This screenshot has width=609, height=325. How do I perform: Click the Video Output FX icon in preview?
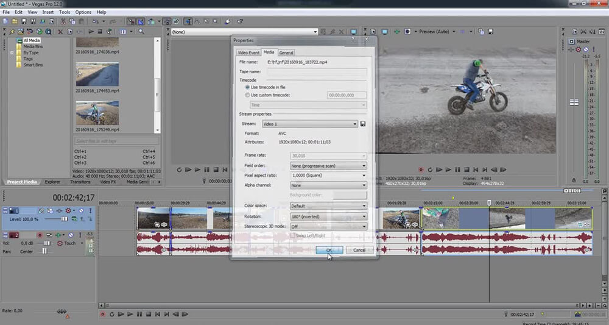(x=397, y=32)
